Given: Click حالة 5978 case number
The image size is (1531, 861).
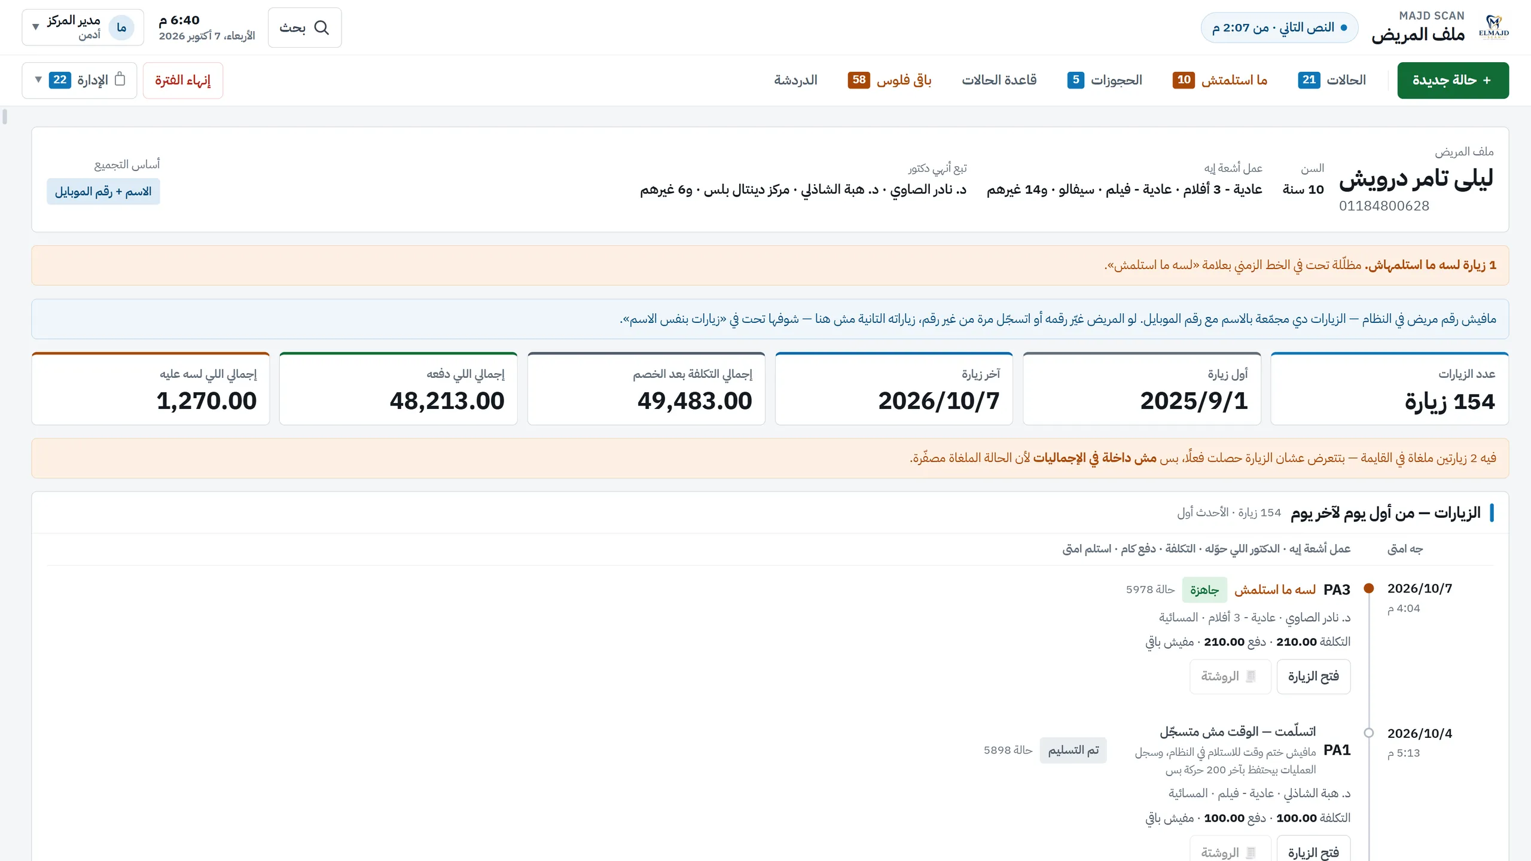Looking at the screenshot, I should point(1150,590).
